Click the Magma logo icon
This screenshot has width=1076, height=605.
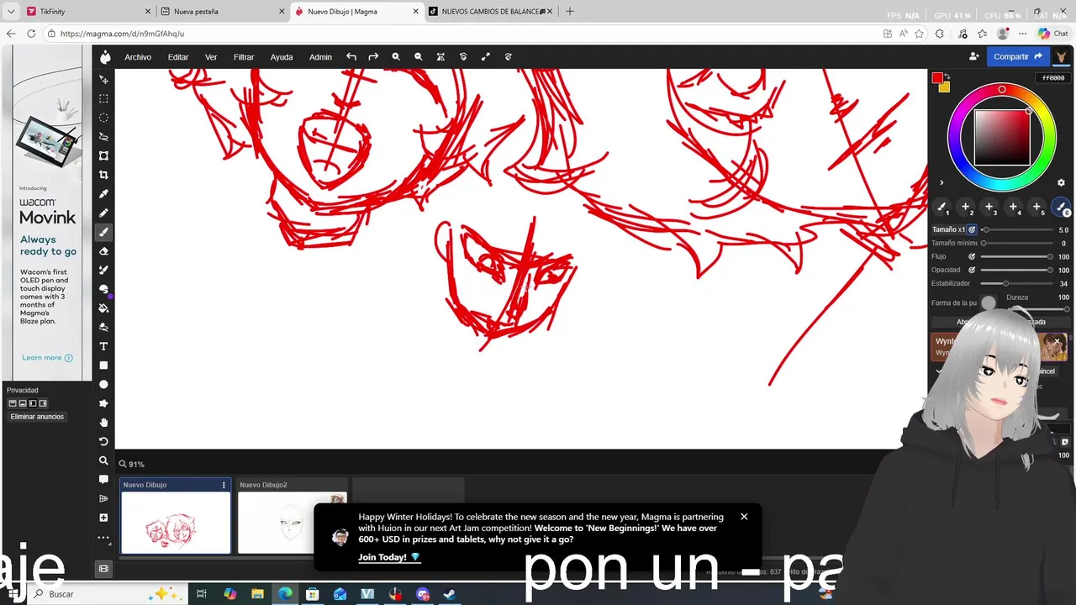[x=105, y=57]
